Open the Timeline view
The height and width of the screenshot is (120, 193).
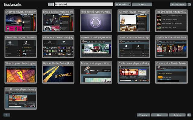point(143,115)
